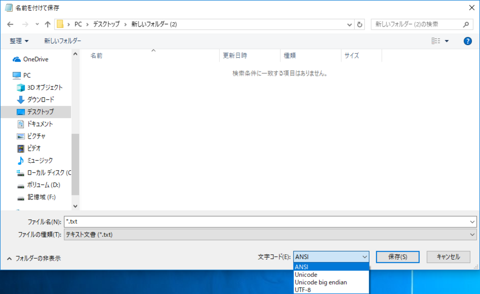Viewport: 480px width, 294px height.
Task: Go up one folder level arrow
Action: click(x=48, y=24)
